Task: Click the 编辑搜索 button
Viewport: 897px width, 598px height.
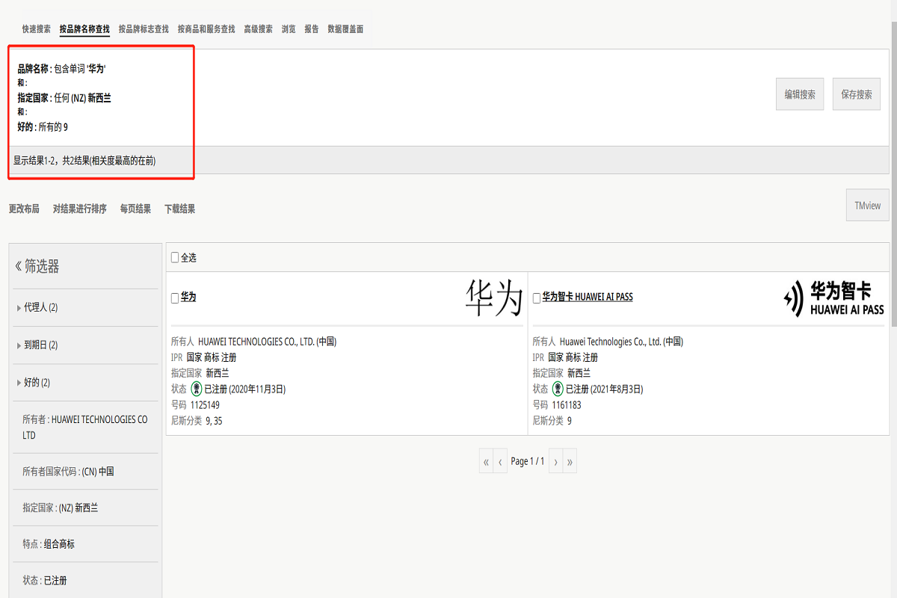Action: click(x=800, y=94)
